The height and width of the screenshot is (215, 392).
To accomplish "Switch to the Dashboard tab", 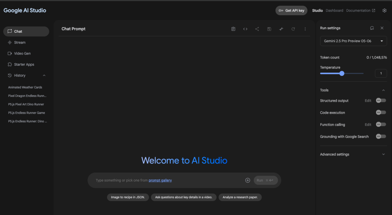I will click(x=334, y=11).
